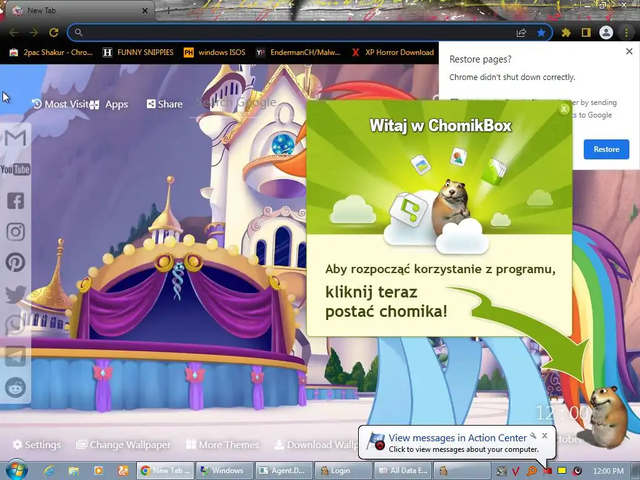Click the bookmark star icon
The height and width of the screenshot is (480, 640).
(x=541, y=32)
